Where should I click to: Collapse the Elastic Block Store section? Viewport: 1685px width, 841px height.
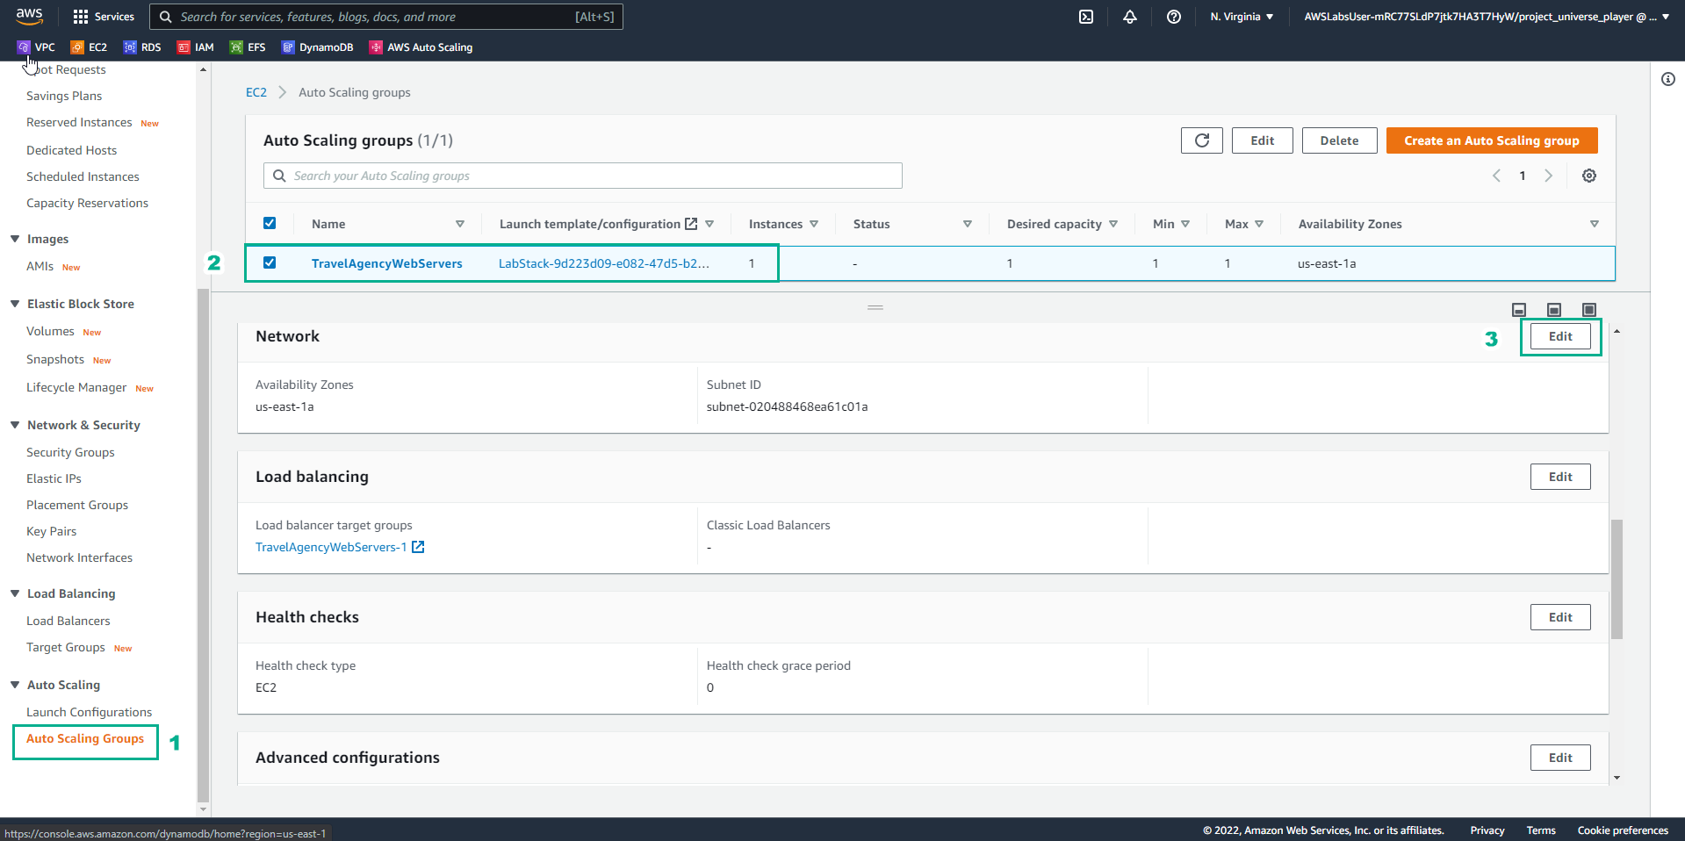(x=15, y=304)
